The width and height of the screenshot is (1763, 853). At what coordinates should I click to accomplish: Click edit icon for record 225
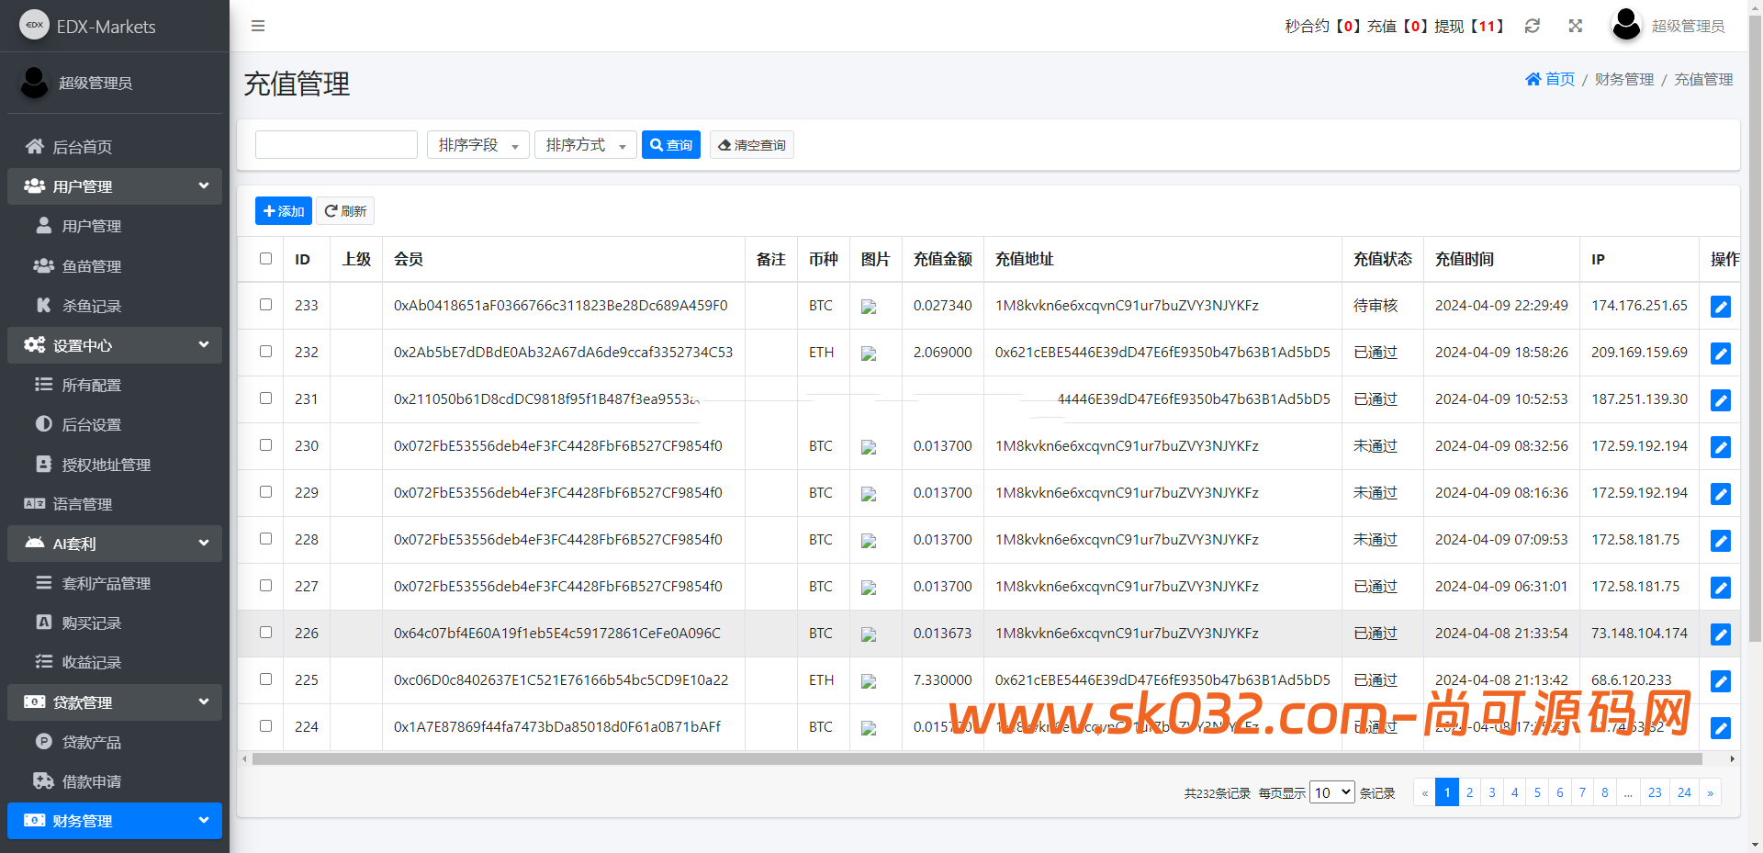[1720, 681]
